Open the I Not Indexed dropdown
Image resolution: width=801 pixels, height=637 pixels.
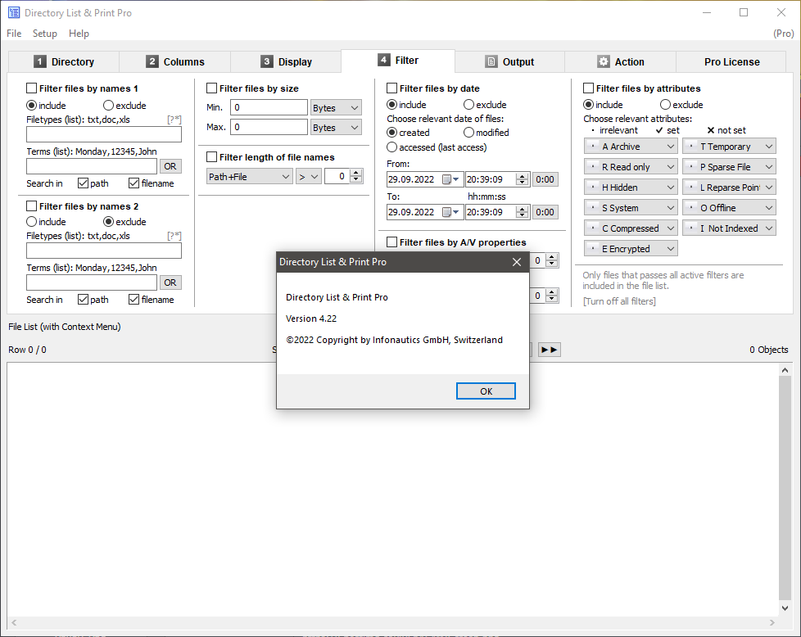click(729, 228)
